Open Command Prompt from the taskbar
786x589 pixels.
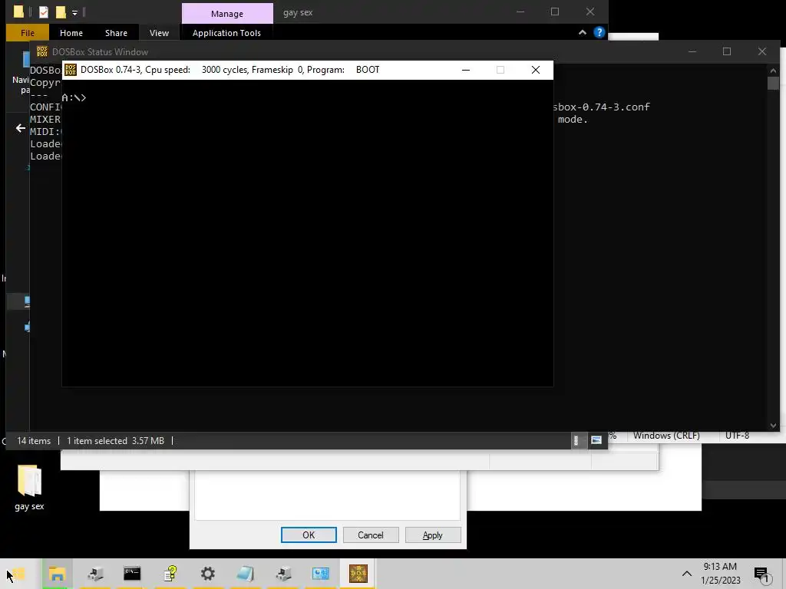(132, 574)
